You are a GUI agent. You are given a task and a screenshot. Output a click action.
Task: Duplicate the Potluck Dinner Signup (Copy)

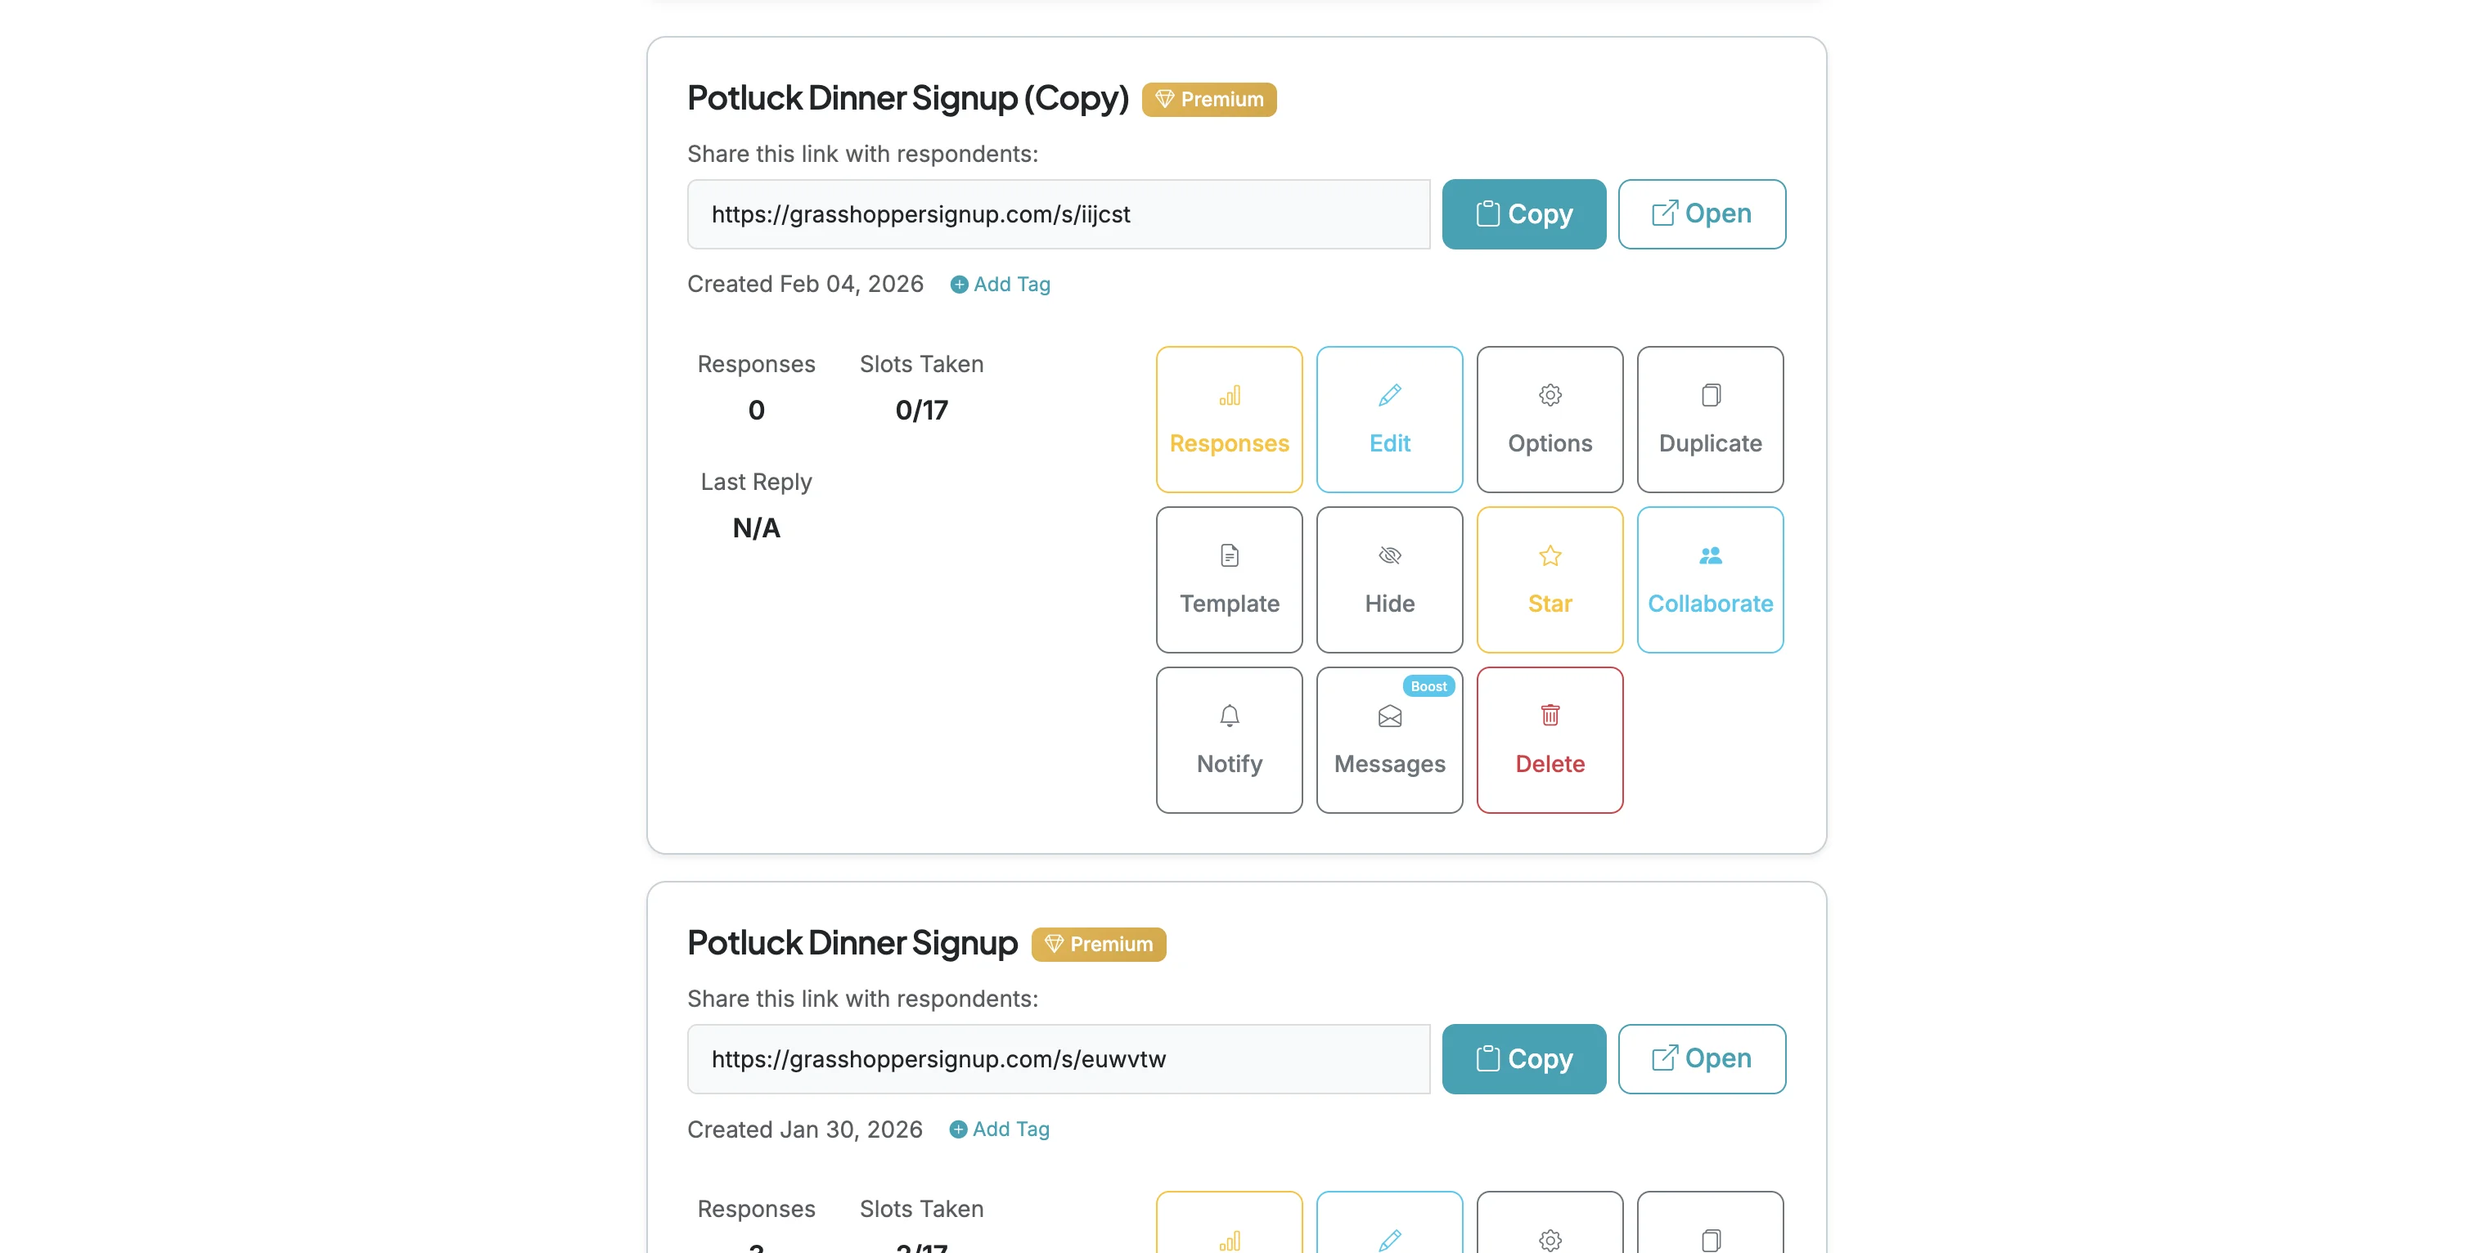1710,420
